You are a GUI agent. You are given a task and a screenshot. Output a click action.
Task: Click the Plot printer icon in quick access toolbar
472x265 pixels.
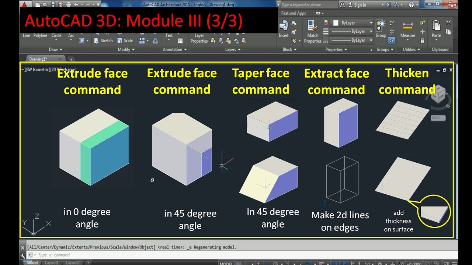68,5
